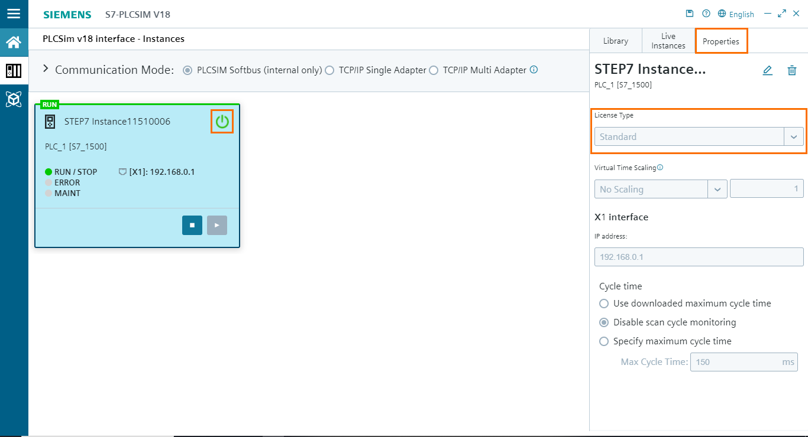Collapse the Communication Mode section
The image size is (808, 437).
point(46,68)
